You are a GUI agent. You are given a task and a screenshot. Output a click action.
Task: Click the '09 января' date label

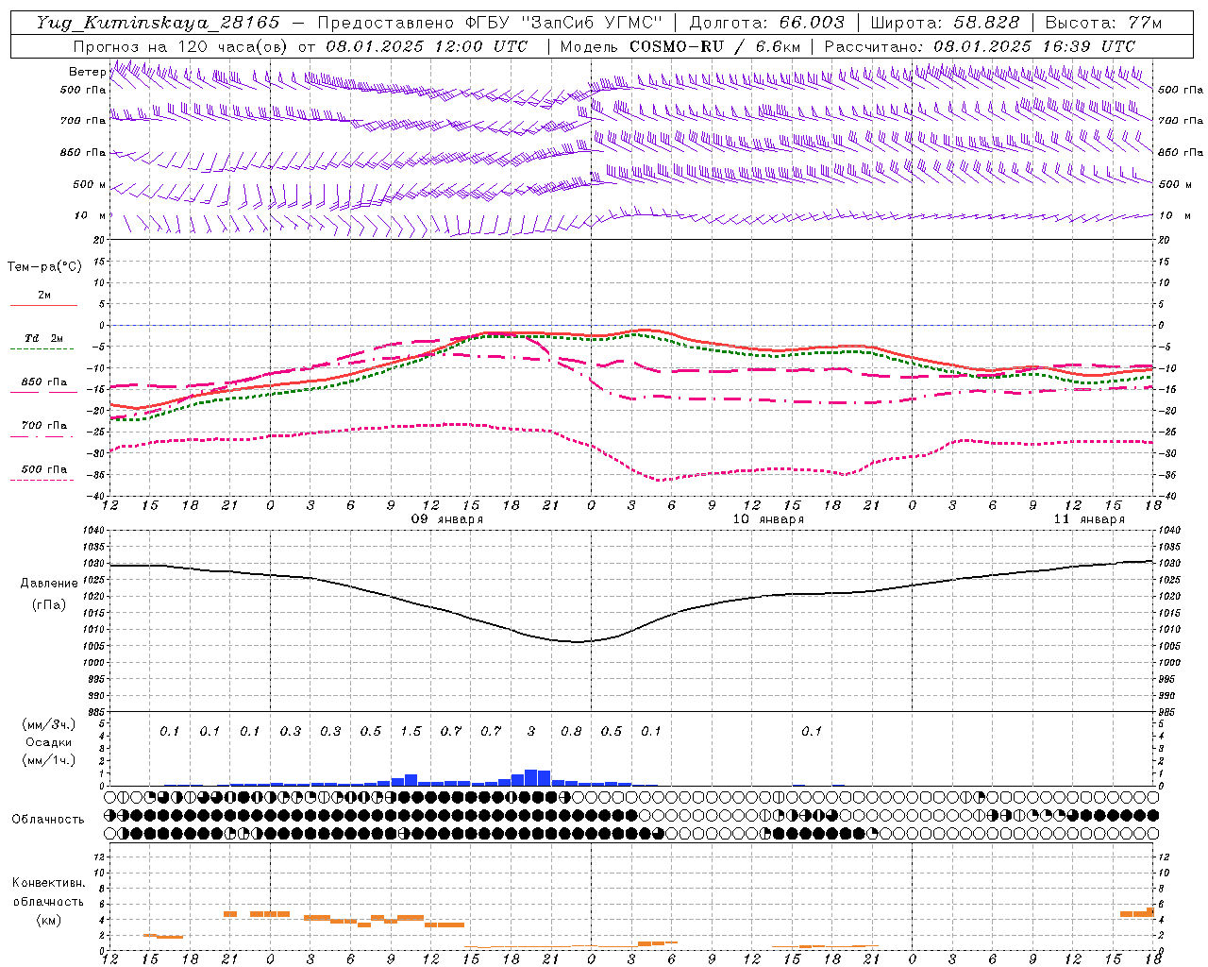tap(447, 519)
